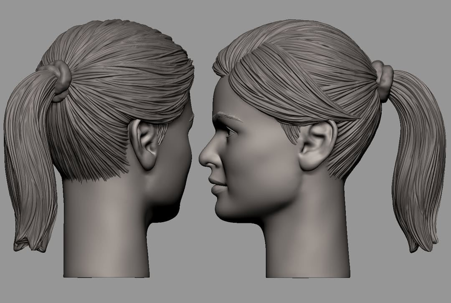Click the nose tip of the profile head

(202, 159)
